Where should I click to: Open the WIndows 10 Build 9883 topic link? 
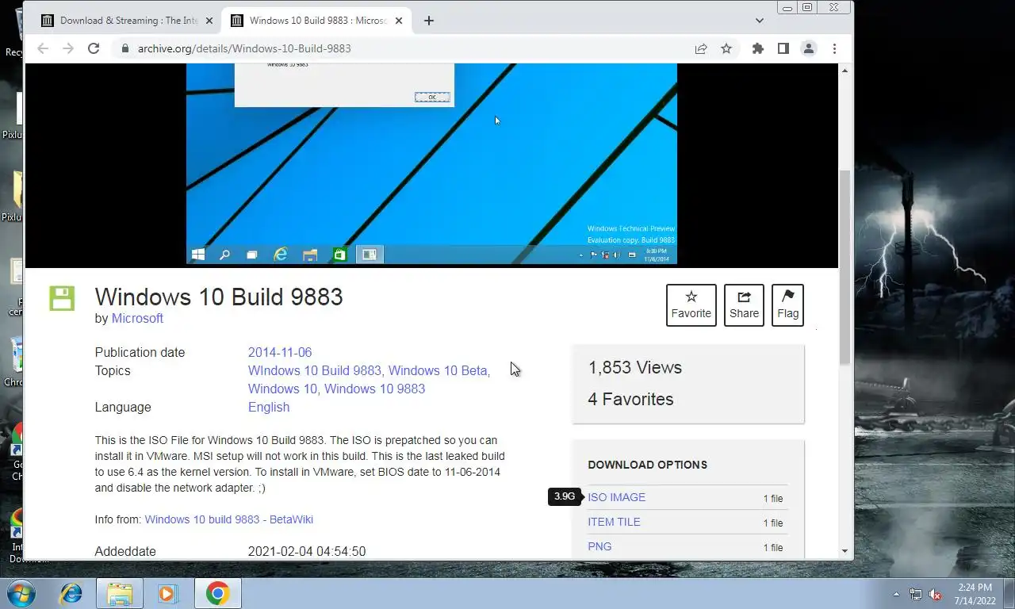[x=315, y=370]
